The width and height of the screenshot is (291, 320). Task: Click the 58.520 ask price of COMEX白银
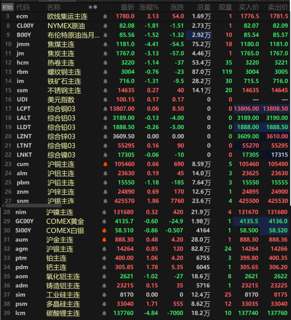tap(275, 230)
